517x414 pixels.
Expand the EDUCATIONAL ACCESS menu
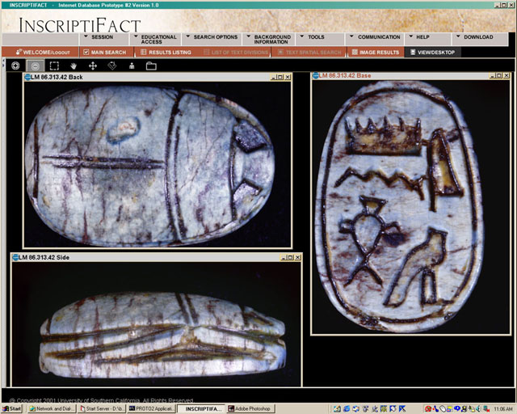pos(155,40)
